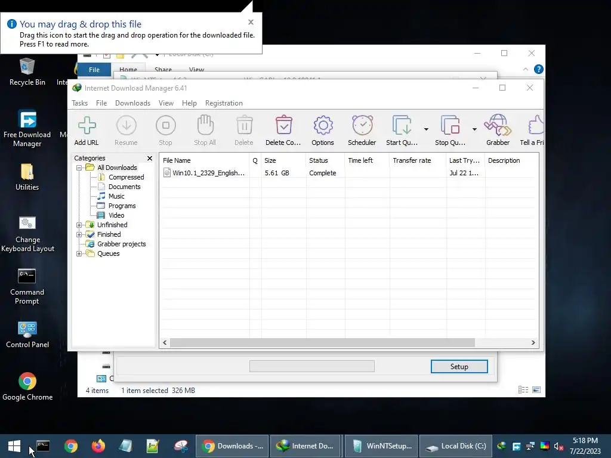This screenshot has width=611, height=458.
Task: Click the Delete trash icon
Action: coord(244,125)
